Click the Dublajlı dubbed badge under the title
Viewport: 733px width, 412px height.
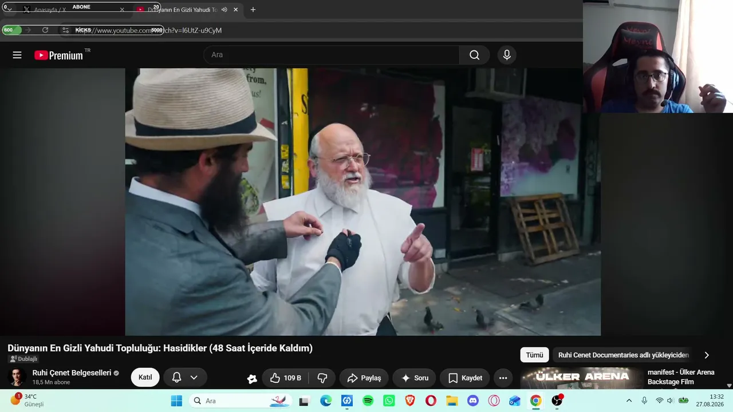coord(23,359)
